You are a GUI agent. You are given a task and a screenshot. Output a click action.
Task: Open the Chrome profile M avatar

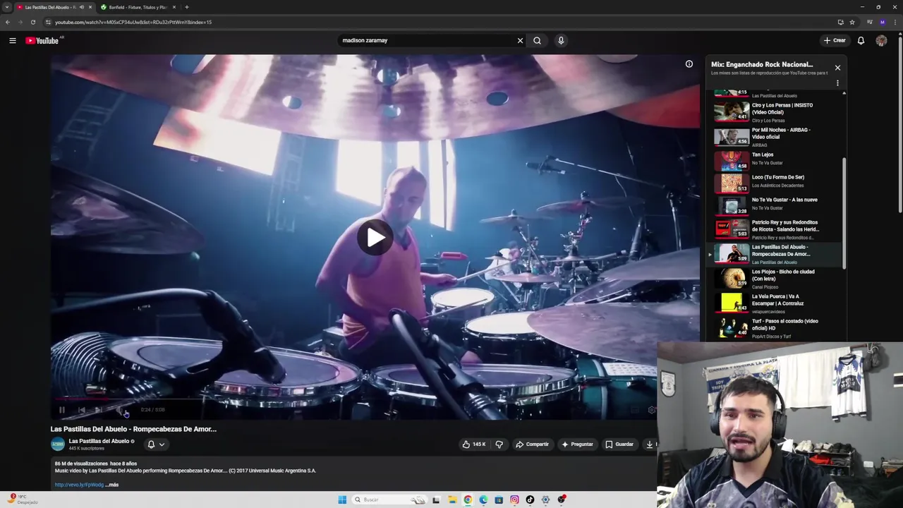click(x=882, y=22)
